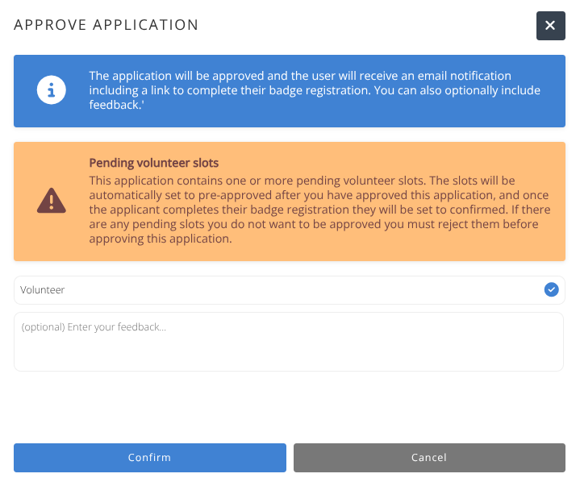Click the Volunteer label text

42,290
